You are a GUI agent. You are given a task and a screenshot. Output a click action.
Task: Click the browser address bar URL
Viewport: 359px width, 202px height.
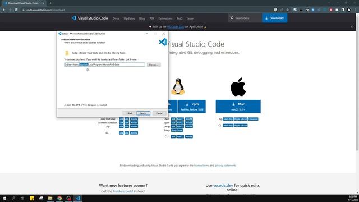click(45, 10)
